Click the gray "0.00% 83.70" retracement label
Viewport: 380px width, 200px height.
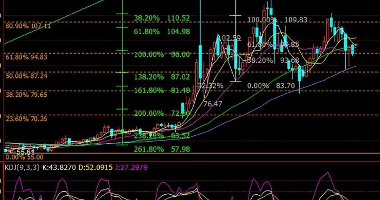point(271,85)
